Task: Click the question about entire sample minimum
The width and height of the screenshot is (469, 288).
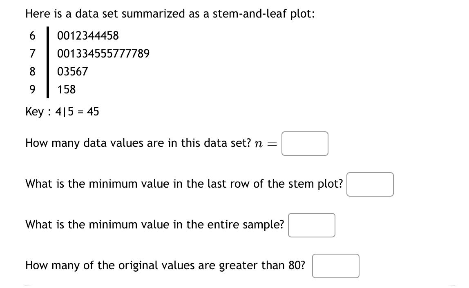Action: point(154,224)
